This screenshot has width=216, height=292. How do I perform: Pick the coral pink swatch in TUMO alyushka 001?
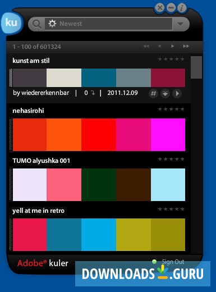pyautogui.click(x=64, y=185)
